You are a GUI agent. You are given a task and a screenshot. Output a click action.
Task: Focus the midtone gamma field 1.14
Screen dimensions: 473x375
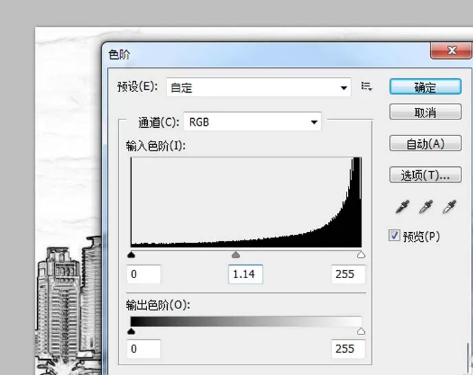click(245, 274)
